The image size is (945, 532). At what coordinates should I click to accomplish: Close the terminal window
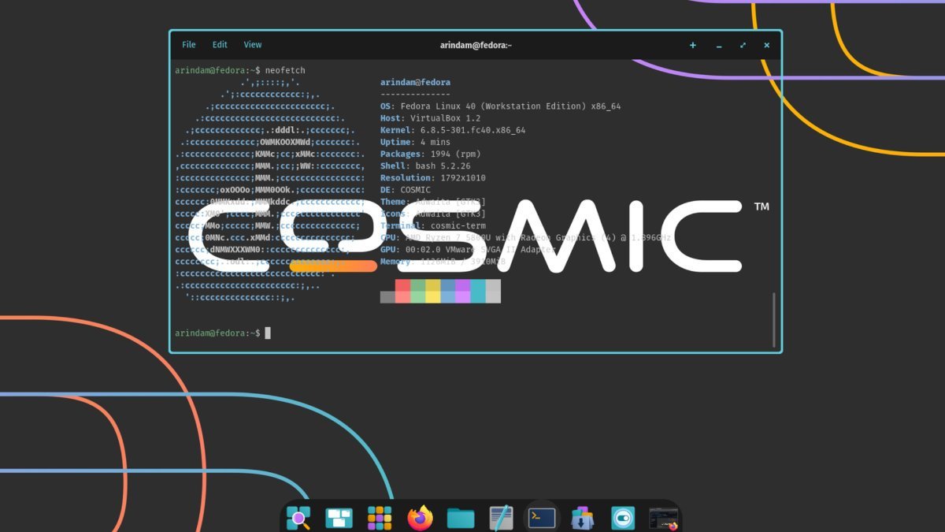click(766, 45)
